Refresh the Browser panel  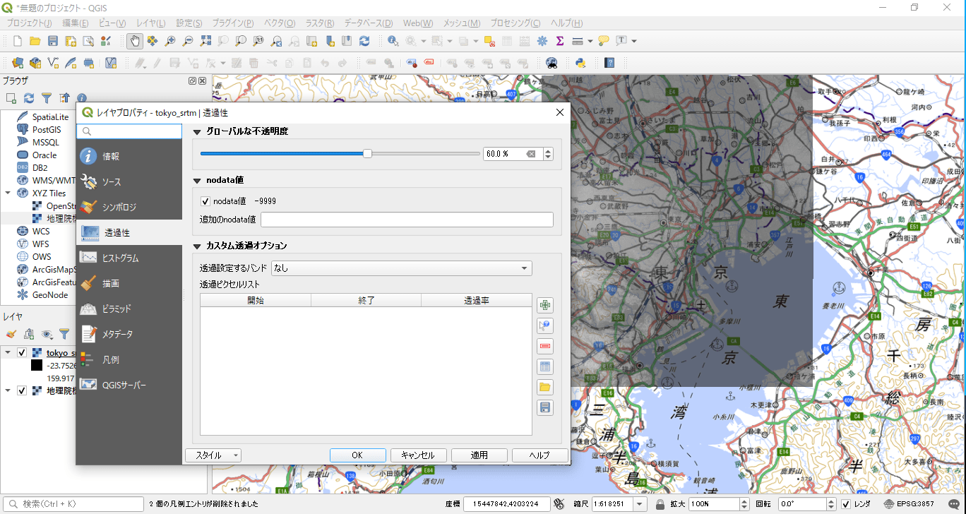(29, 98)
